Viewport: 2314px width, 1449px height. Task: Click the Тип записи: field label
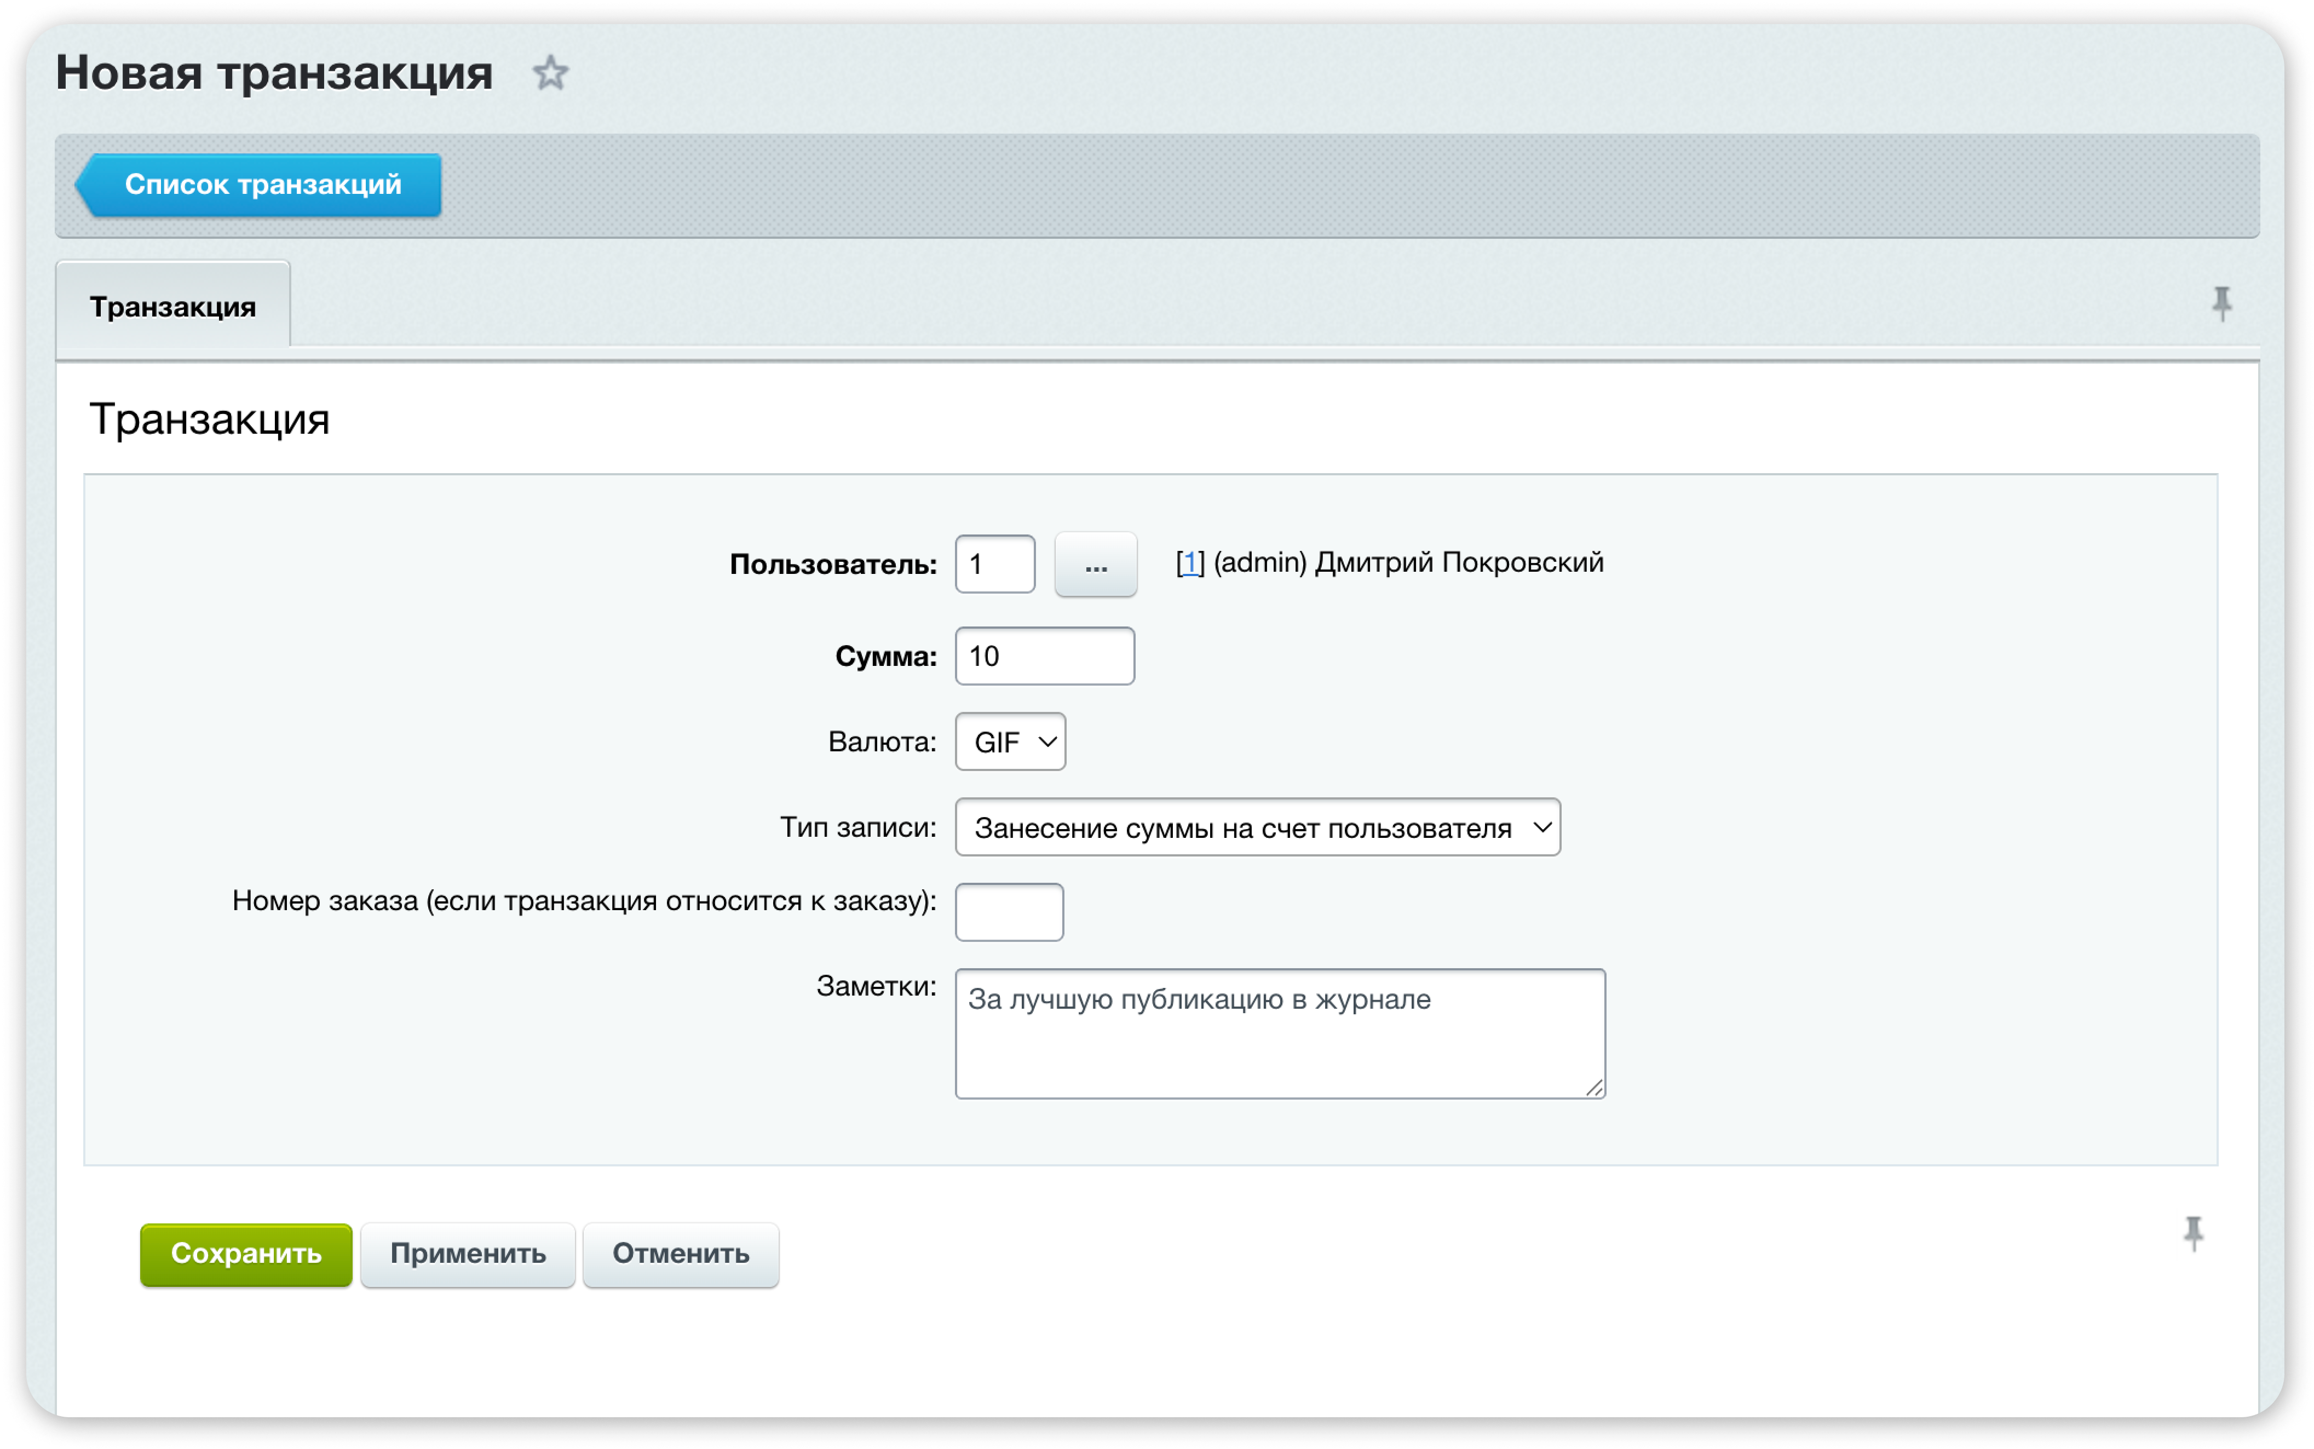[x=857, y=827]
